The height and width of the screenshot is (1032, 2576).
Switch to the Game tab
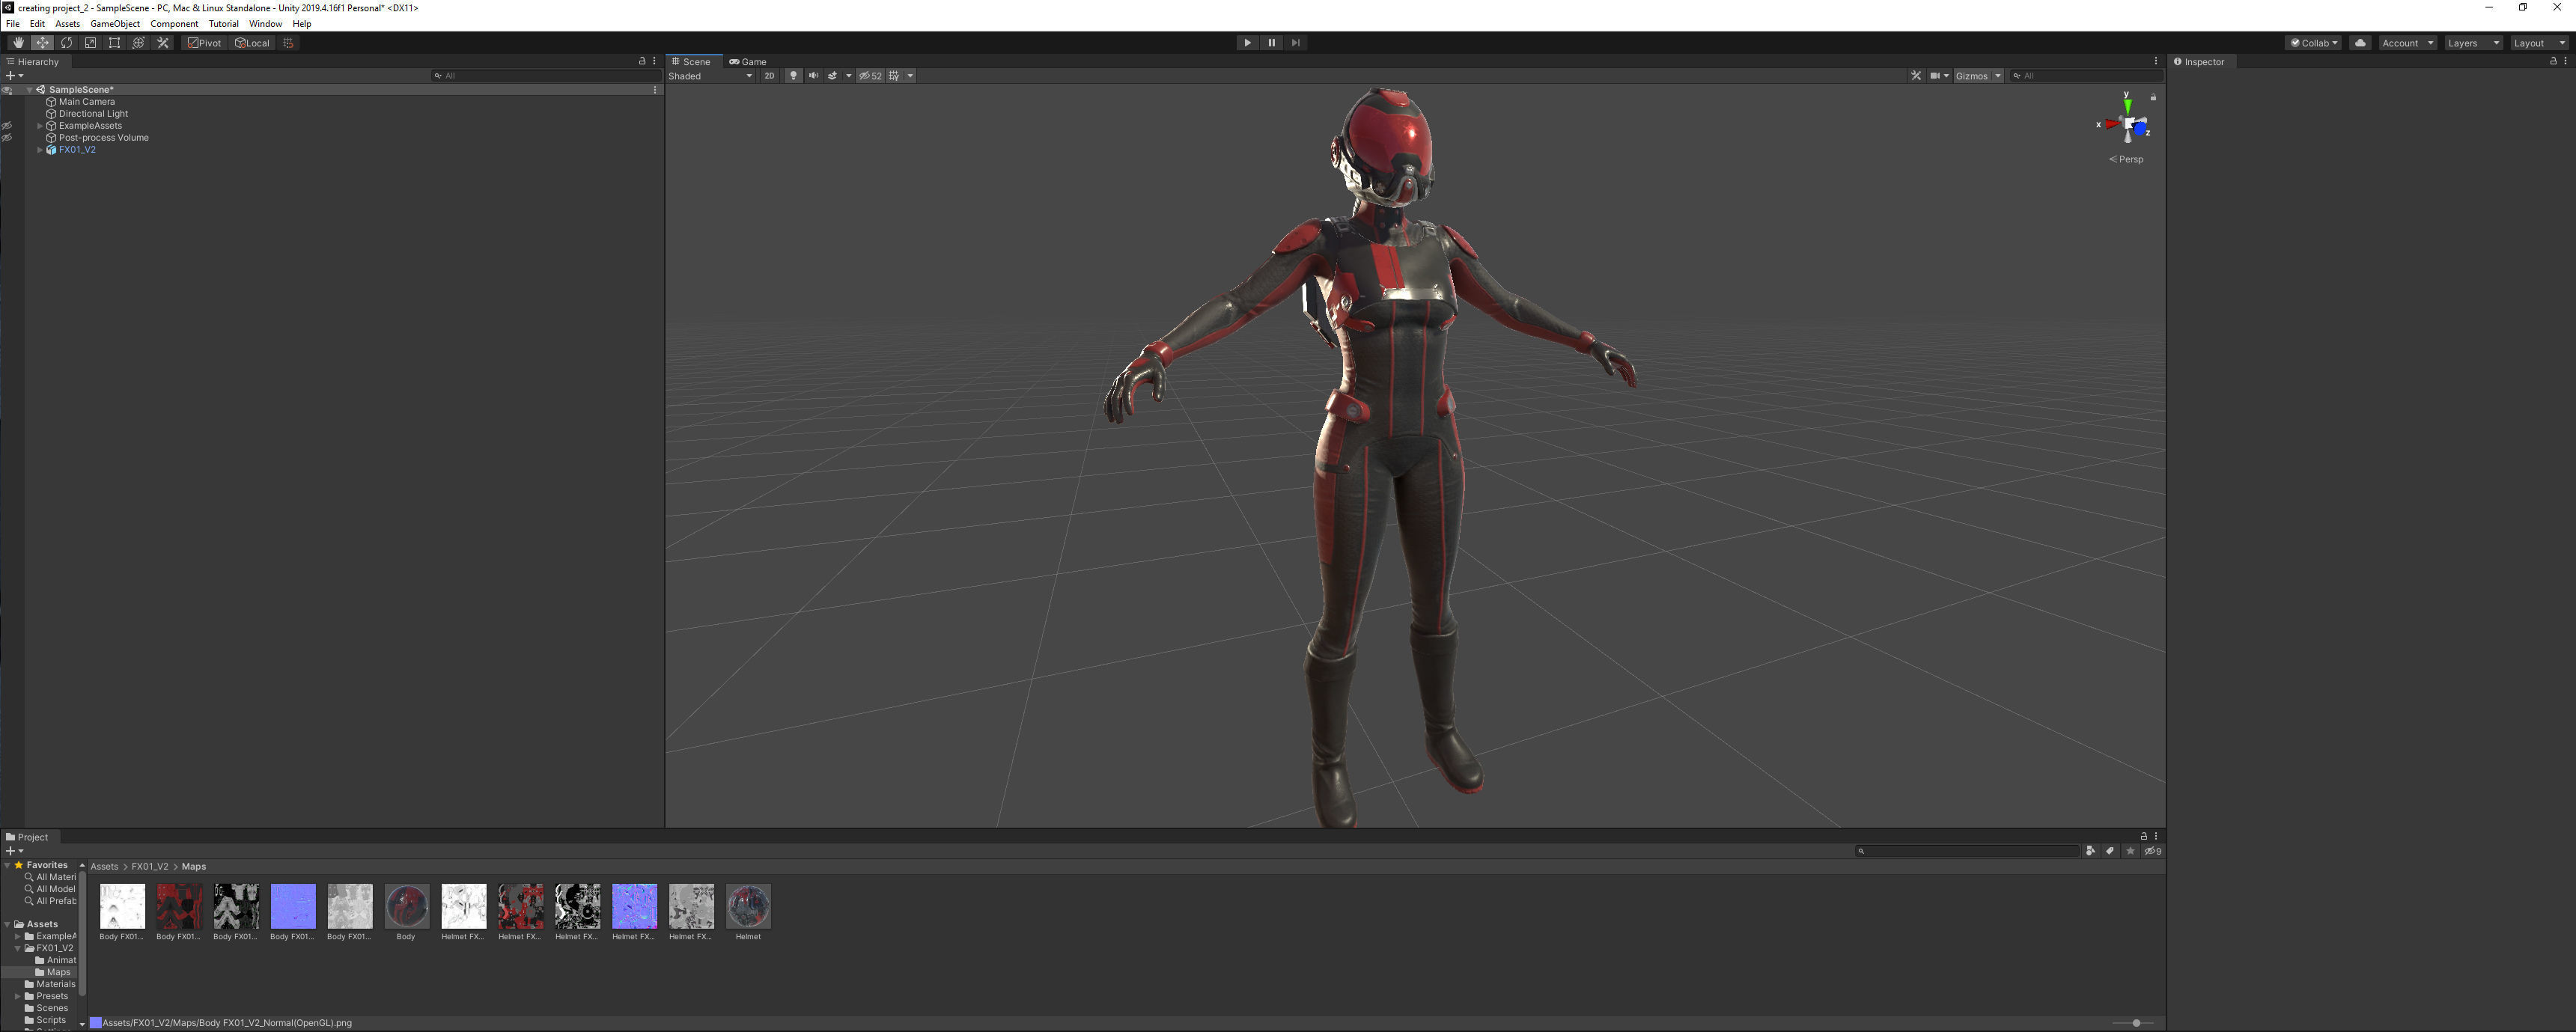pos(749,62)
